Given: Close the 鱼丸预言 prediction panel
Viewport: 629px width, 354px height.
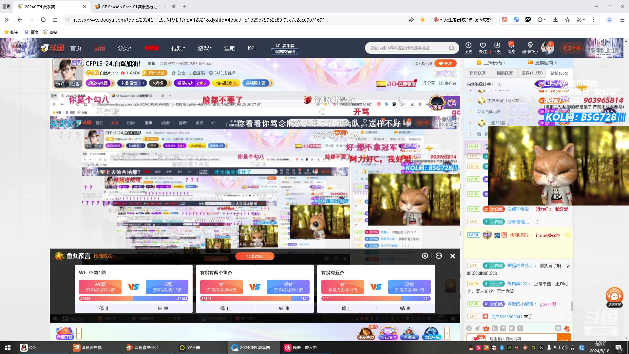Looking at the screenshot, I should [x=453, y=256].
